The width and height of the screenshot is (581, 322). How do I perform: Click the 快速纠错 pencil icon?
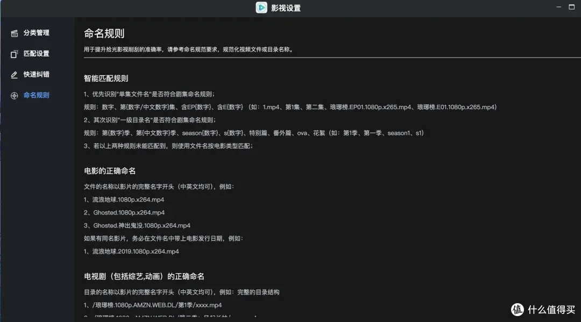[x=14, y=75]
